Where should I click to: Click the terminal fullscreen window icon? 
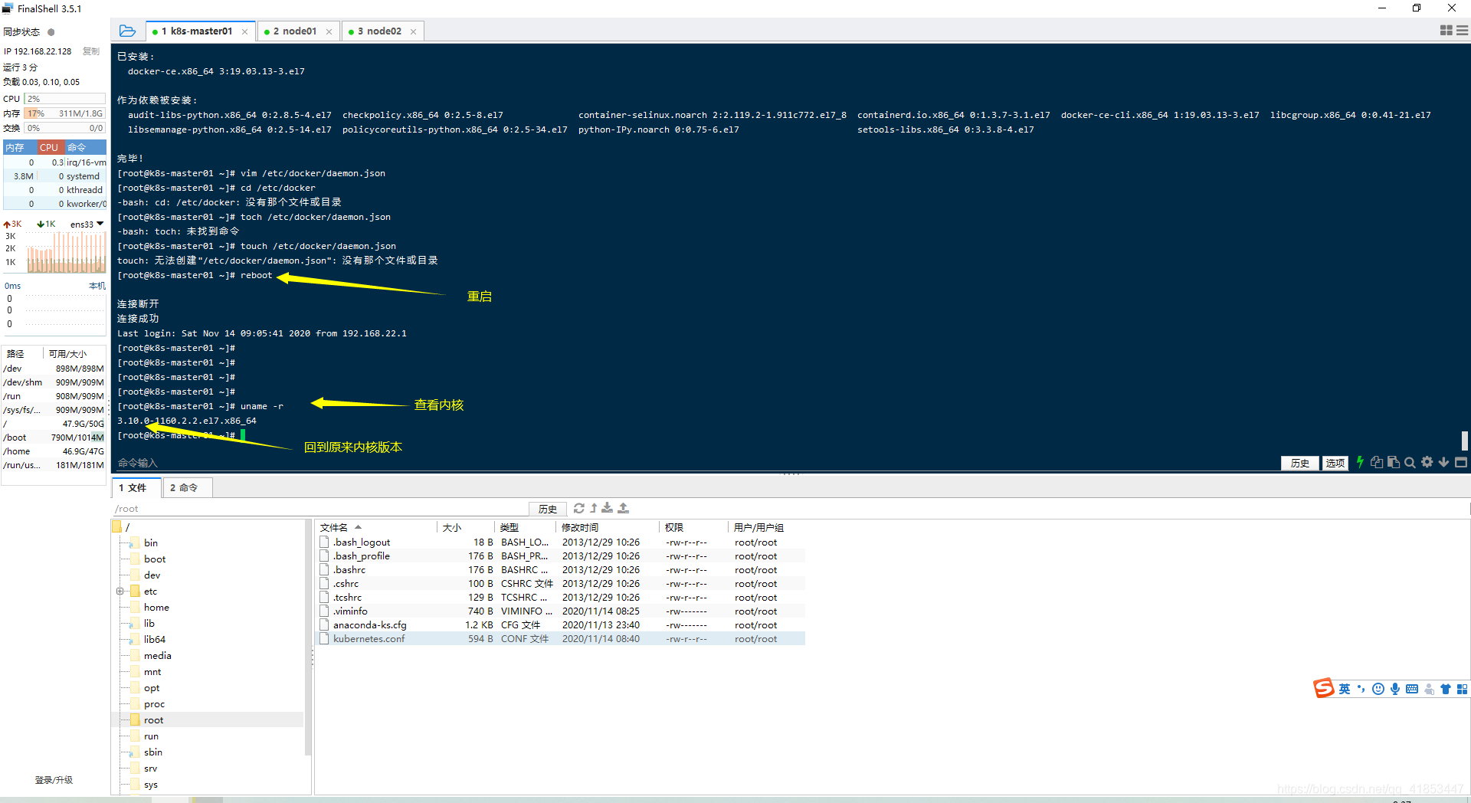1461,462
